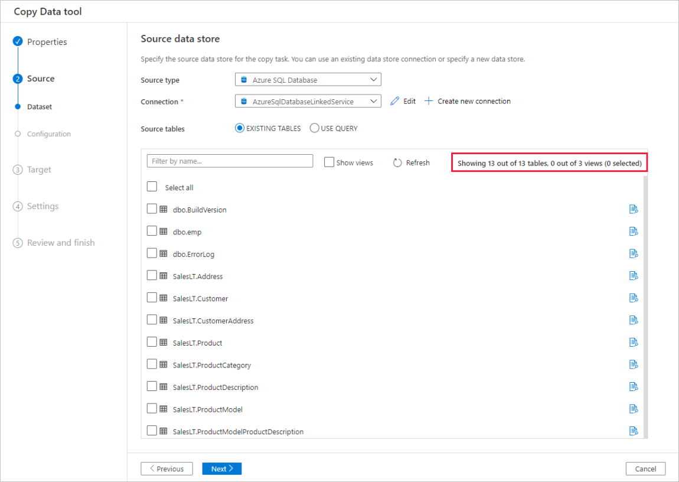Screen dimensions: 679x482
Task: Go to the Properties step
Action: [x=47, y=42]
